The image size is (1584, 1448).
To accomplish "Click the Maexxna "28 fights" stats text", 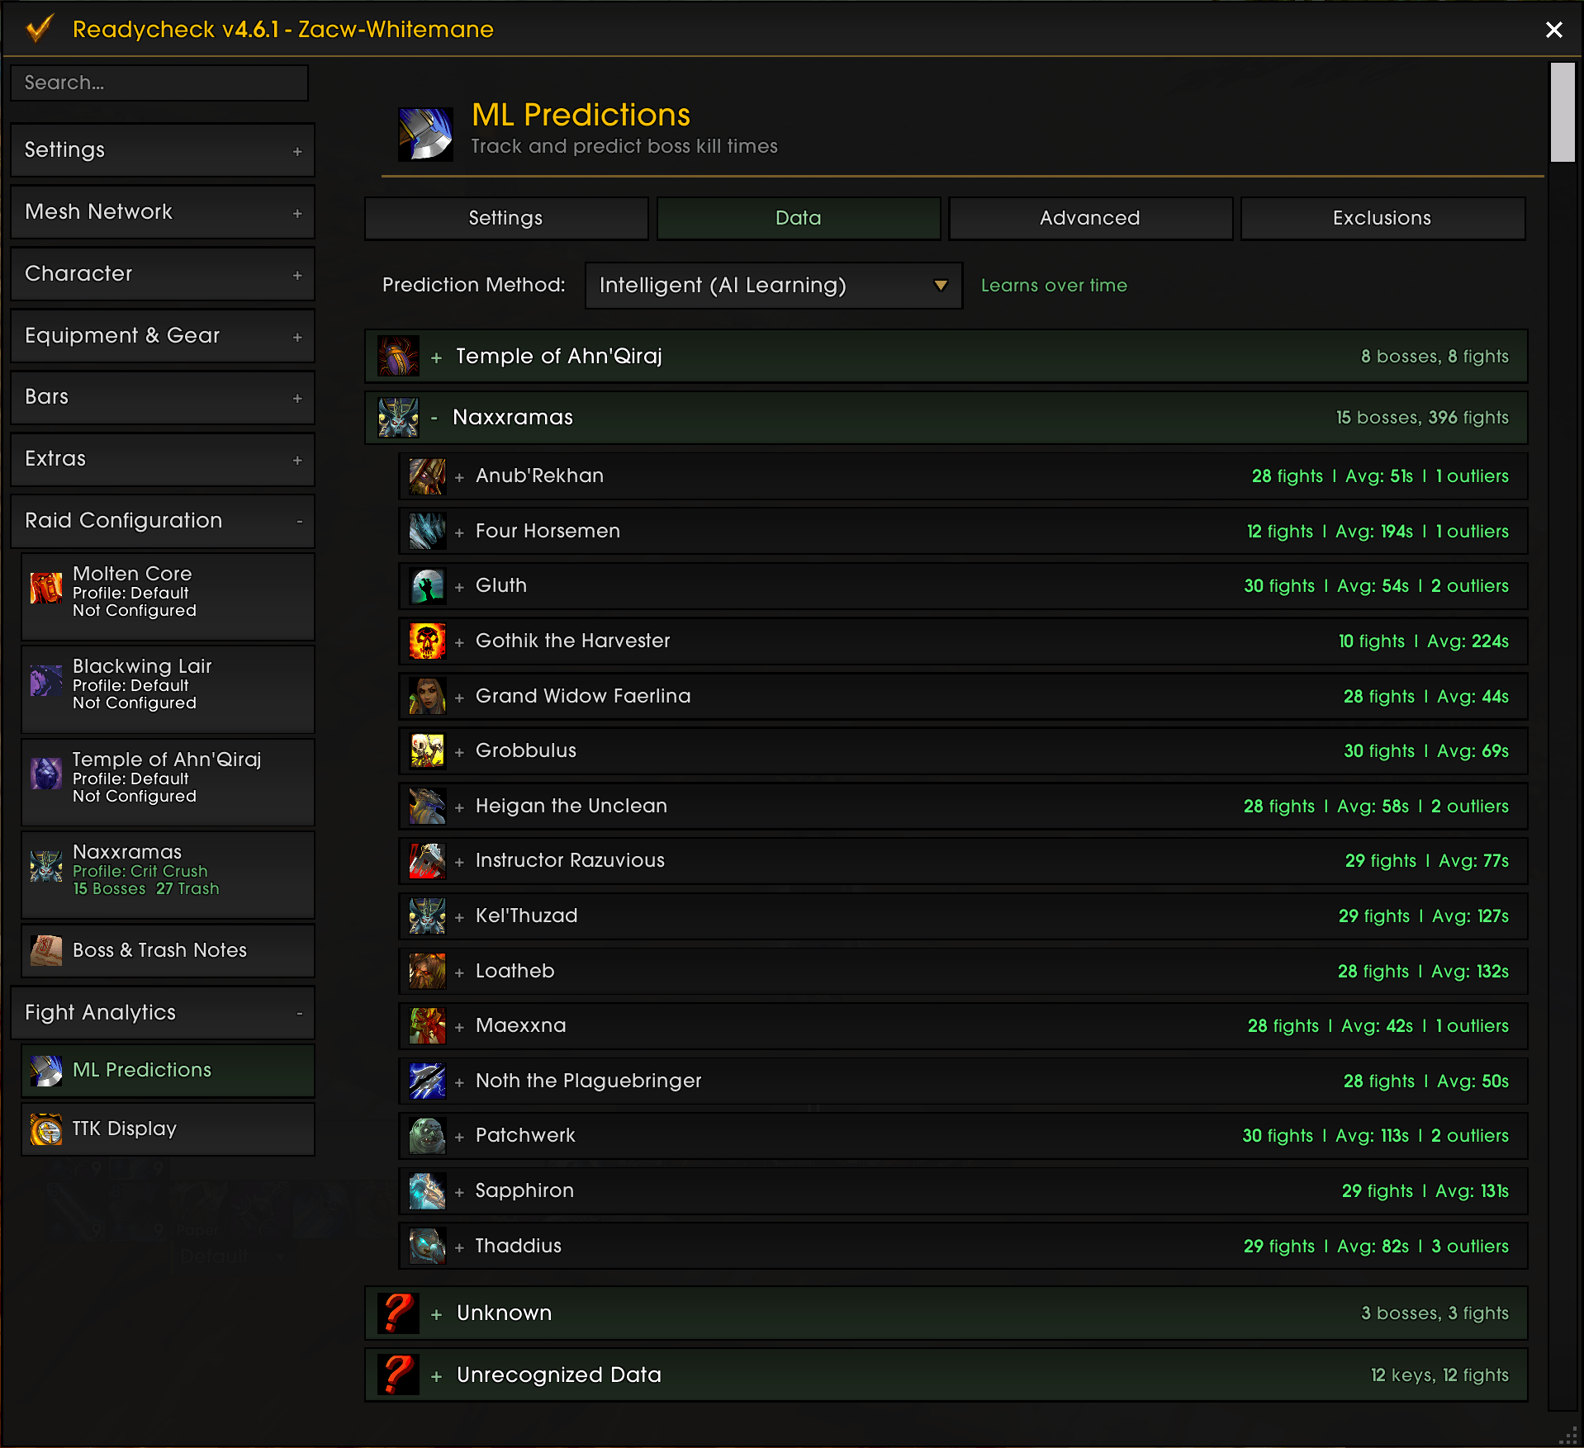I will tap(1283, 1026).
